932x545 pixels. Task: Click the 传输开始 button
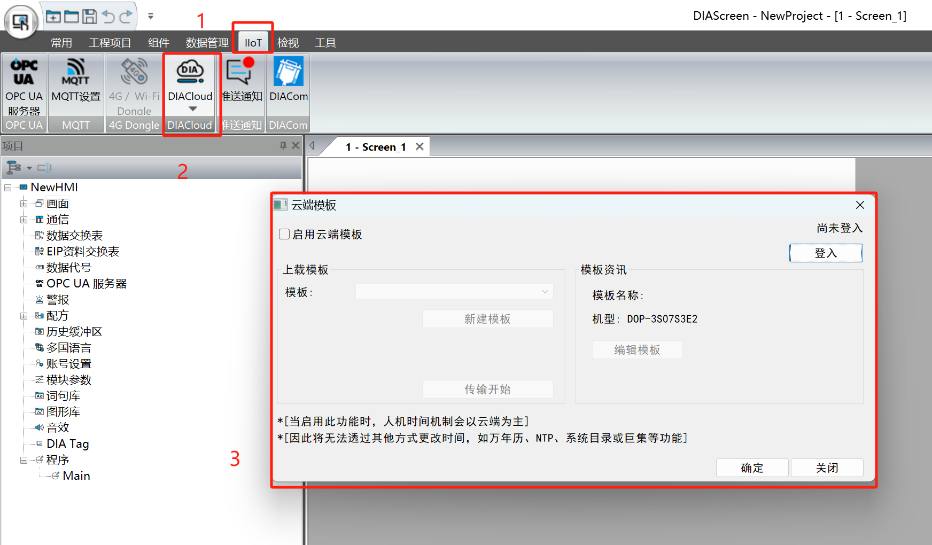click(x=487, y=390)
